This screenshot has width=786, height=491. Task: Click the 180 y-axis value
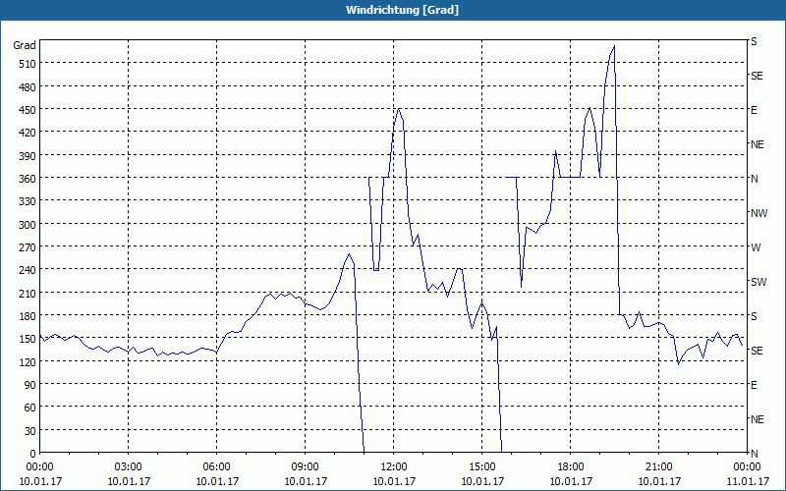click(x=28, y=316)
